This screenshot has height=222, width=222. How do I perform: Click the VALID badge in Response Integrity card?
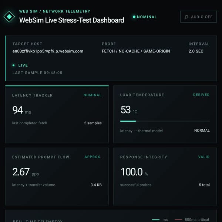coord(204,157)
